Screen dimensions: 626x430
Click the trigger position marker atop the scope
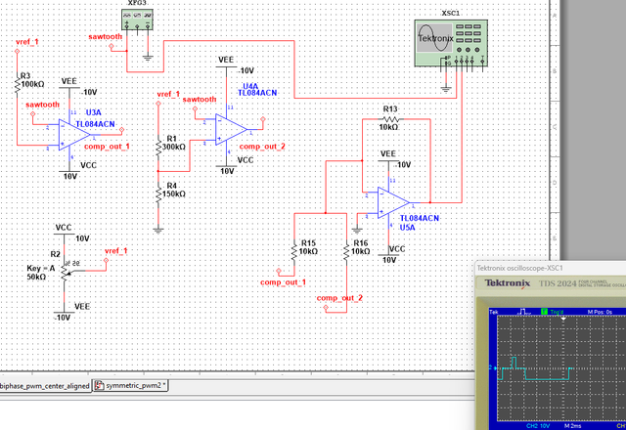pos(563,319)
